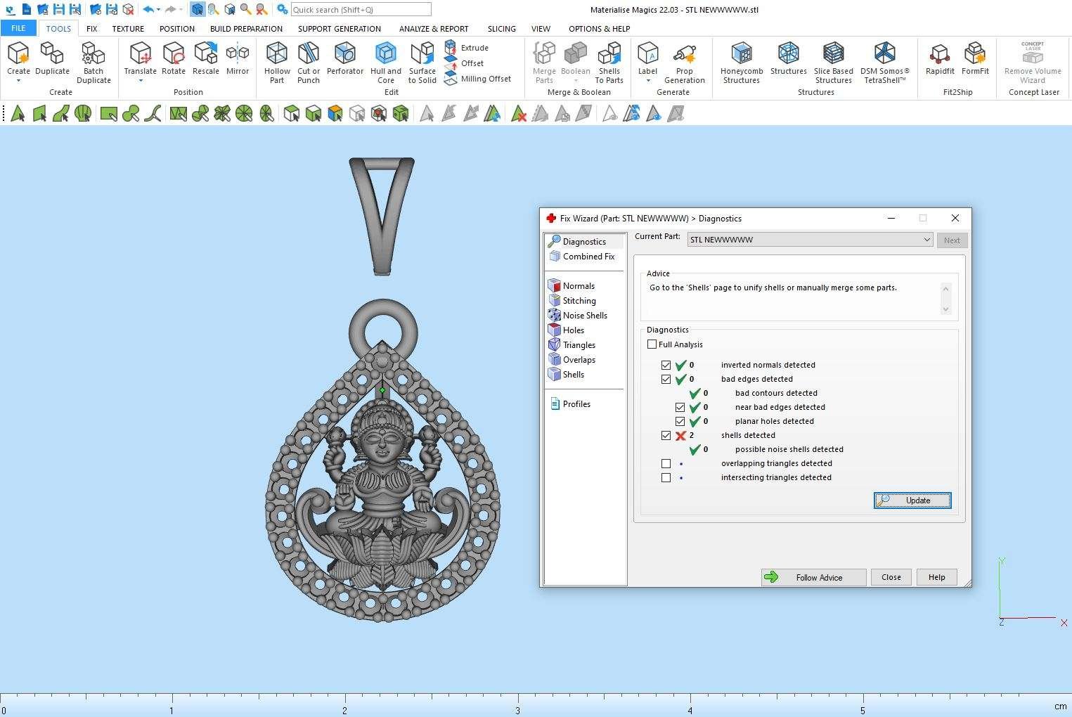1072x717 pixels.
Task: Open the FIX ribbon tab
Action: pyautogui.click(x=91, y=29)
